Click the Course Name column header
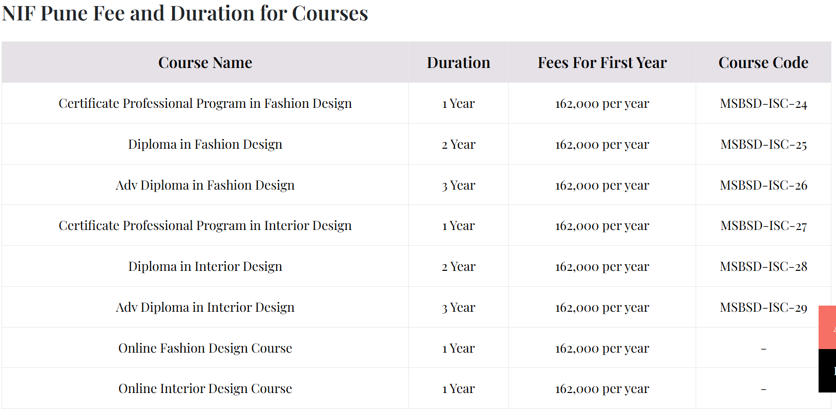 205,62
